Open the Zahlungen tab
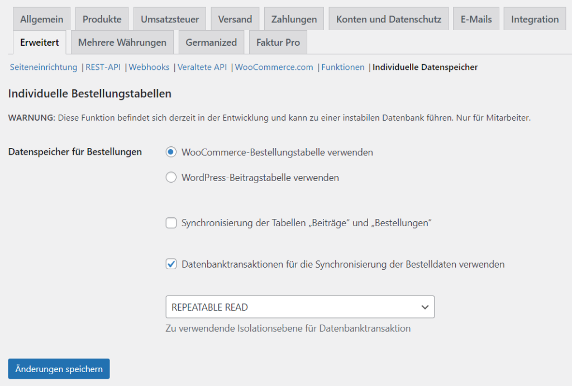This screenshot has height=386, width=572. [x=294, y=19]
